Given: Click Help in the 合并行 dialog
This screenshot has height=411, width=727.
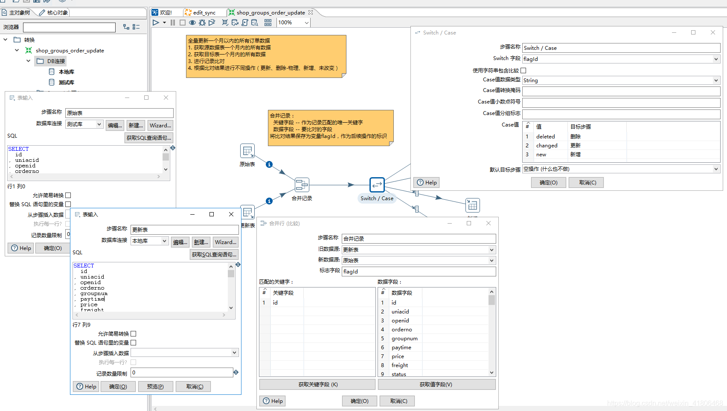Looking at the screenshot, I should [273, 401].
